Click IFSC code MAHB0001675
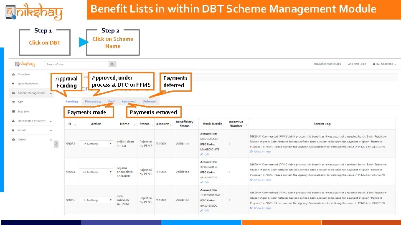Image resolution: width=401 pixels, height=225 pixels. click(x=210, y=149)
